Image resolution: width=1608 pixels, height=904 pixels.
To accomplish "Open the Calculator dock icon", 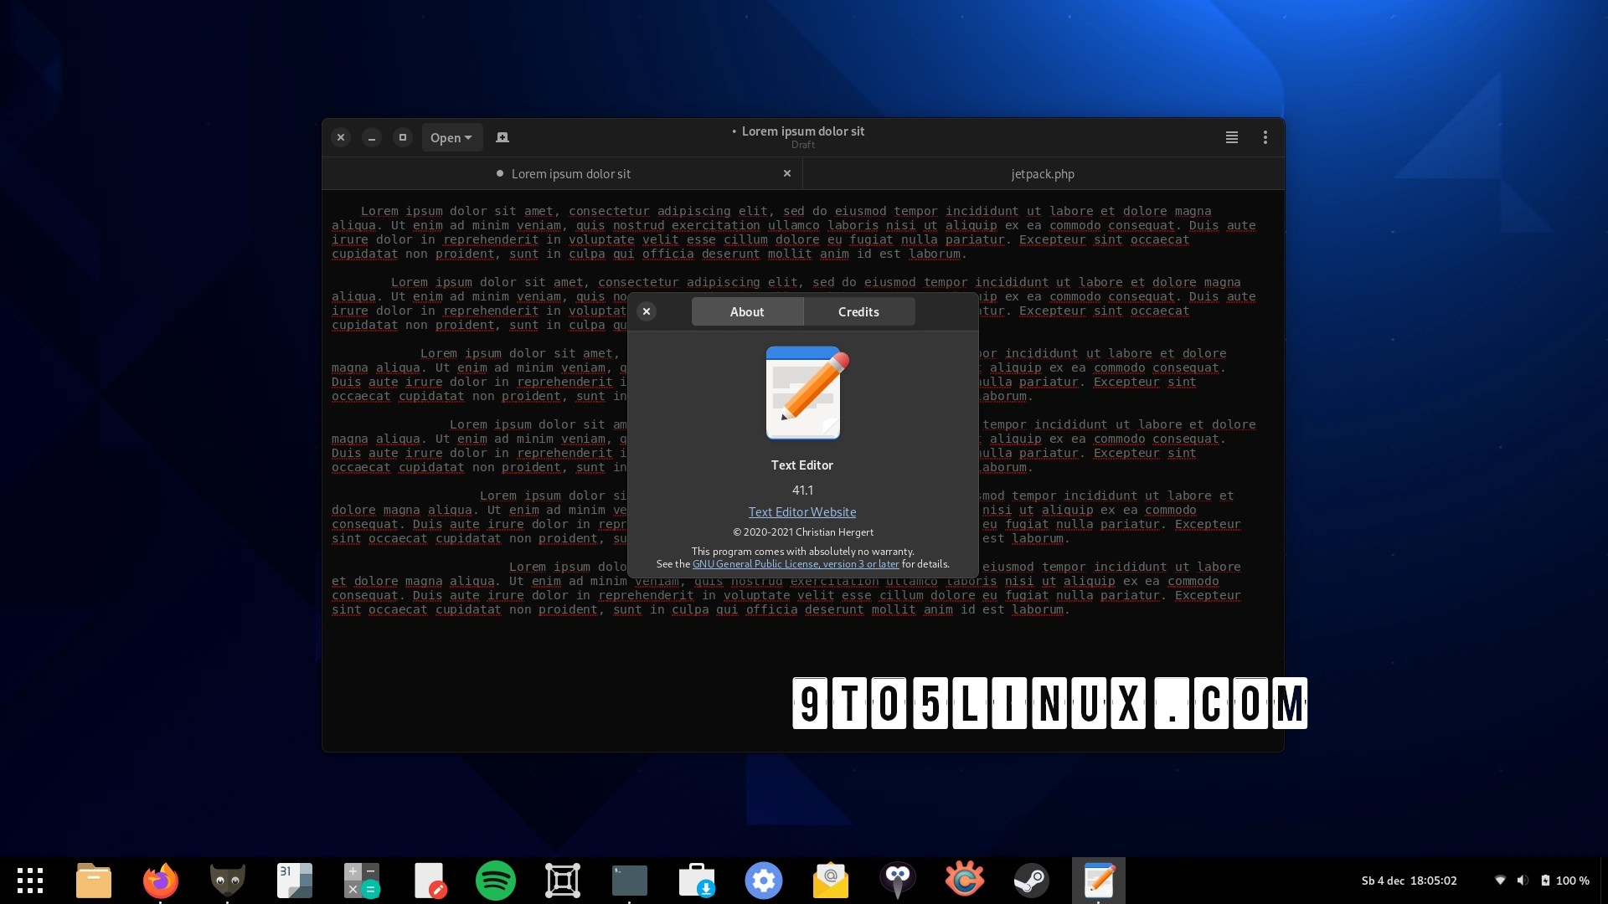I will point(362,881).
